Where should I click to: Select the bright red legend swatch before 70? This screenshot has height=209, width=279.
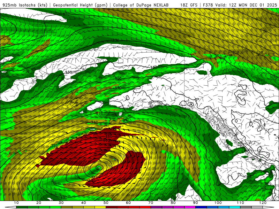145,207
